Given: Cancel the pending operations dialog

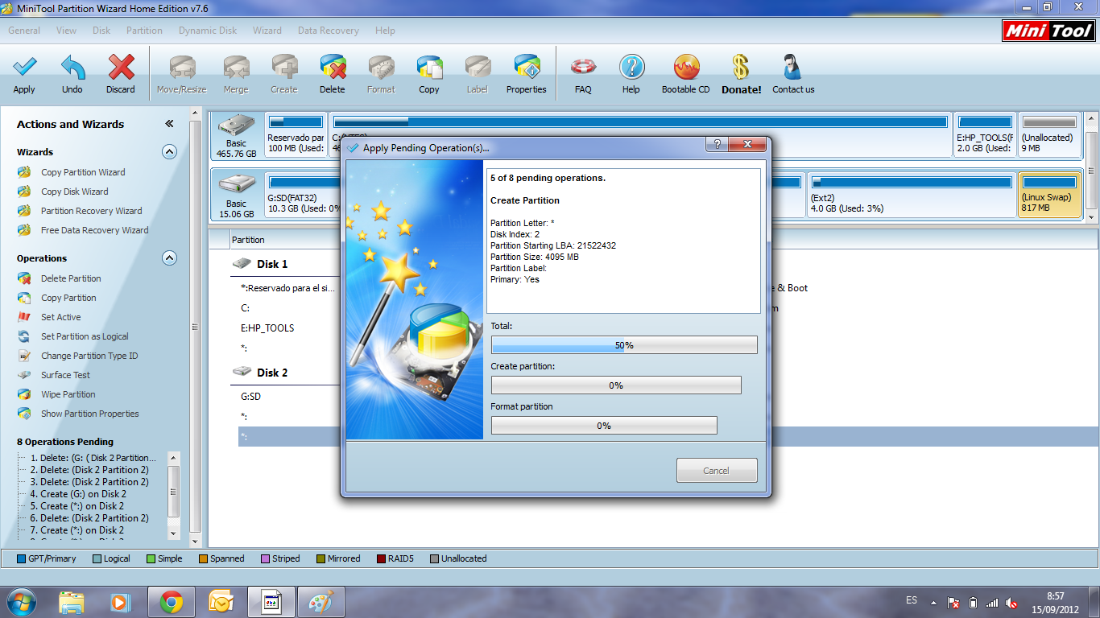Looking at the screenshot, I should click(x=717, y=471).
